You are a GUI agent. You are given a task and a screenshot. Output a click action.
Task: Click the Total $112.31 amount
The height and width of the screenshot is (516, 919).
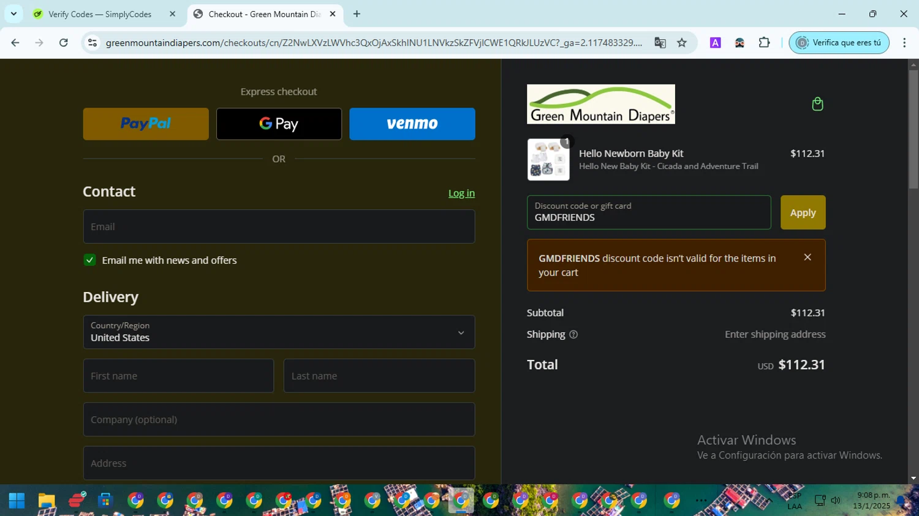[x=801, y=365]
